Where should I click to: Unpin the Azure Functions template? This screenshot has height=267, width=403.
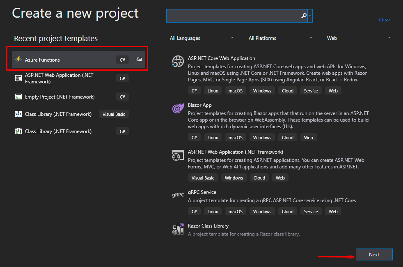coord(138,59)
